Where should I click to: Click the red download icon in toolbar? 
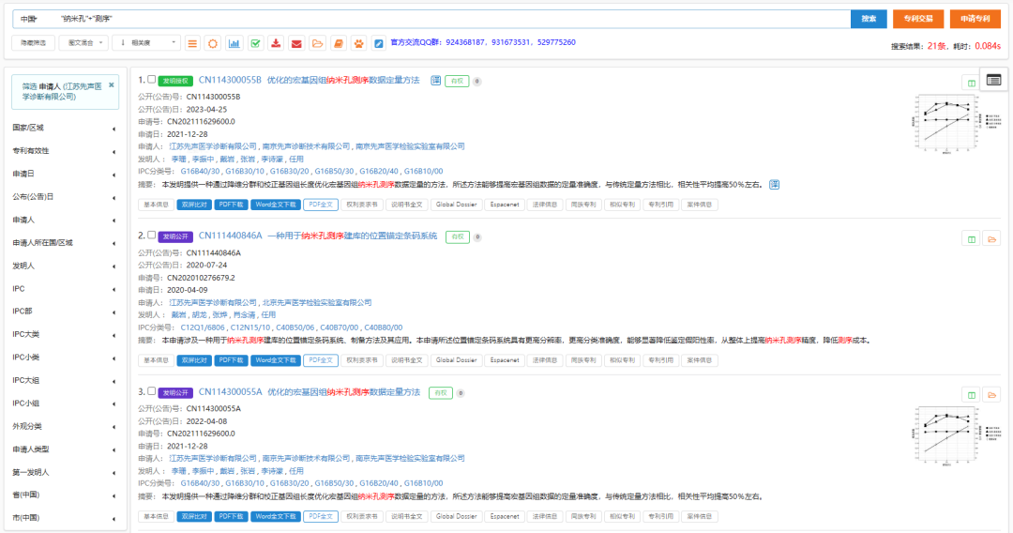[276, 43]
